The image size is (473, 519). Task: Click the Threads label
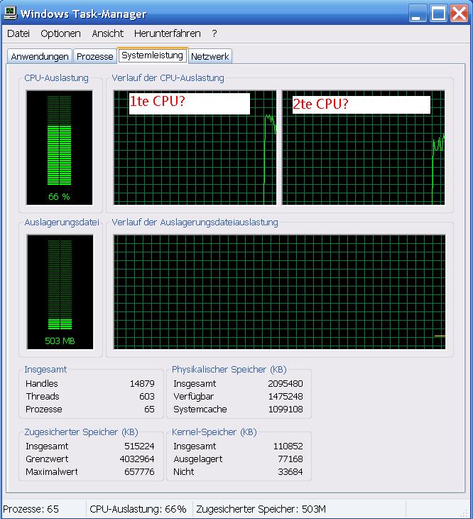tap(43, 397)
